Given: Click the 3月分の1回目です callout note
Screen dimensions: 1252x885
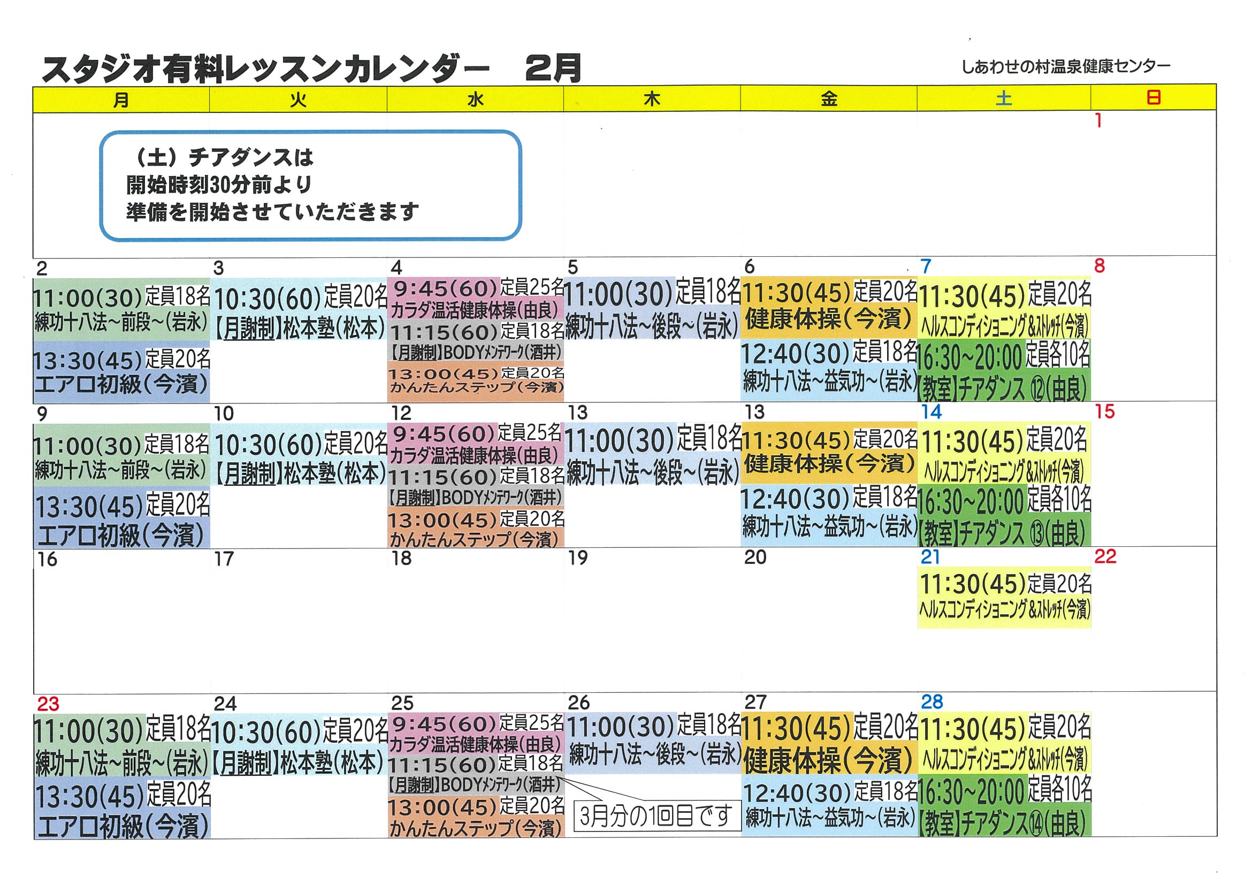Looking at the screenshot, I should pyautogui.click(x=656, y=816).
